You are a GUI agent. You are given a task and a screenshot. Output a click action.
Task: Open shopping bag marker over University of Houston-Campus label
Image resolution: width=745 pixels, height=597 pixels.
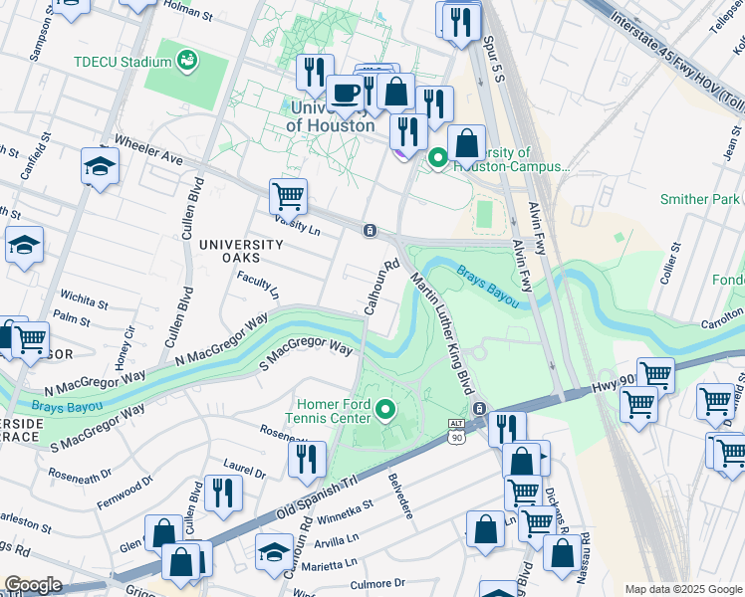click(x=466, y=143)
